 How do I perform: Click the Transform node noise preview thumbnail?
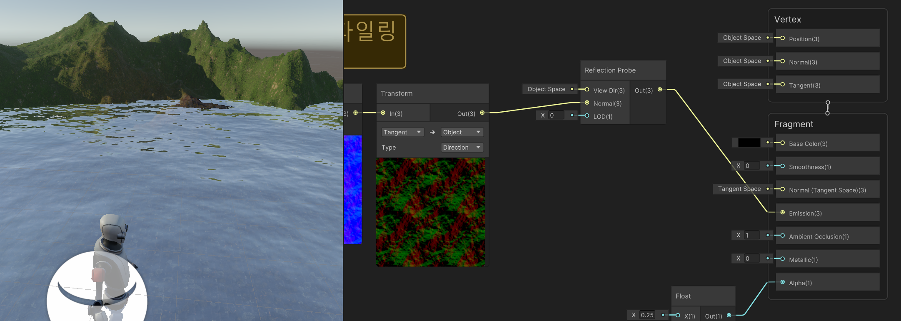[x=431, y=212]
